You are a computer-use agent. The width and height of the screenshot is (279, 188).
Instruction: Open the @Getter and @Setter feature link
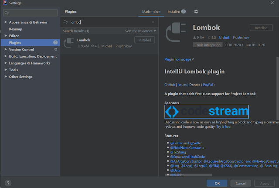pyautogui.click(x=186, y=143)
